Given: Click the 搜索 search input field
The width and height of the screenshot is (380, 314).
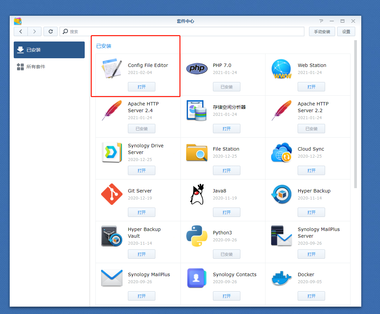Looking at the screenshot, I should (182, 31).
